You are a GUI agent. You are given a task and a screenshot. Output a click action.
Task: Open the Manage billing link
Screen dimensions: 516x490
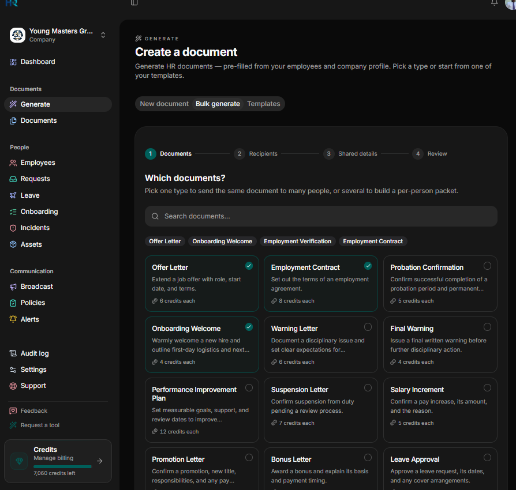point(53,458)
